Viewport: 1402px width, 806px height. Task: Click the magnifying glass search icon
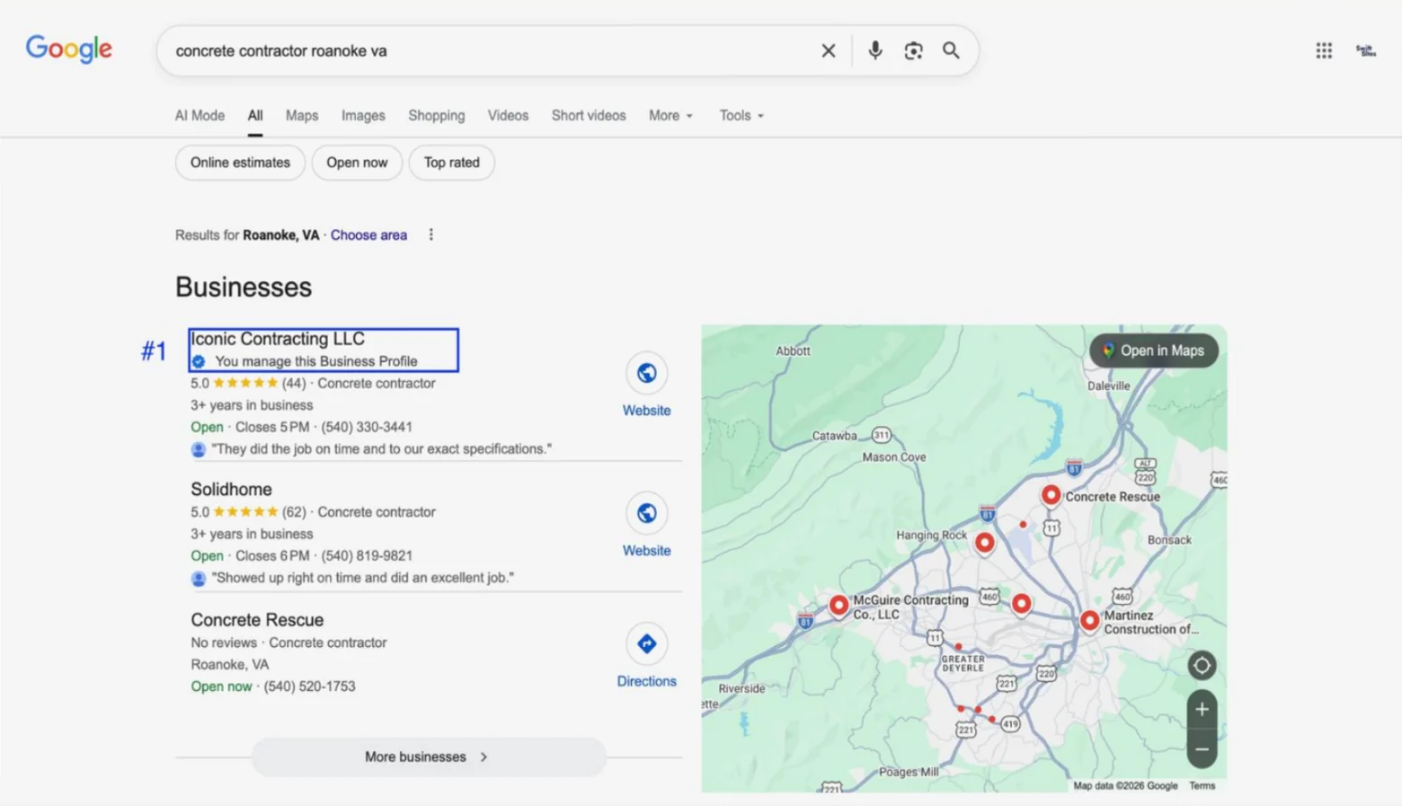[x=951, y=50]
